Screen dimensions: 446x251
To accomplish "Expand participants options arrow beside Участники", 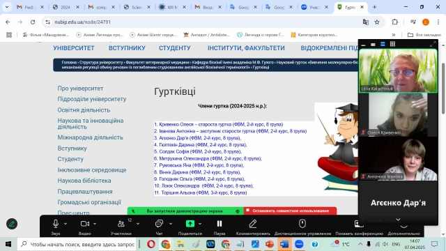I will (138, 224).
